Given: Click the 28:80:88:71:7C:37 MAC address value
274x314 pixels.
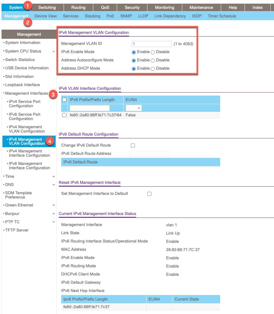Looking at the screenshot, I should [183, 250].
